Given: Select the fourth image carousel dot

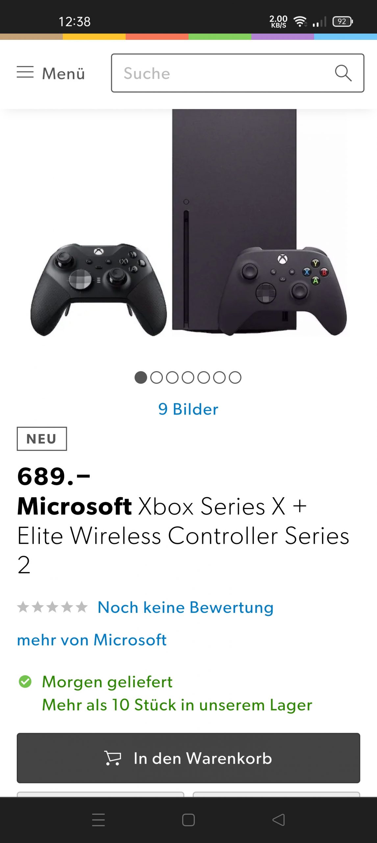Looking at the screenshot, I should (x=188, y=377).
